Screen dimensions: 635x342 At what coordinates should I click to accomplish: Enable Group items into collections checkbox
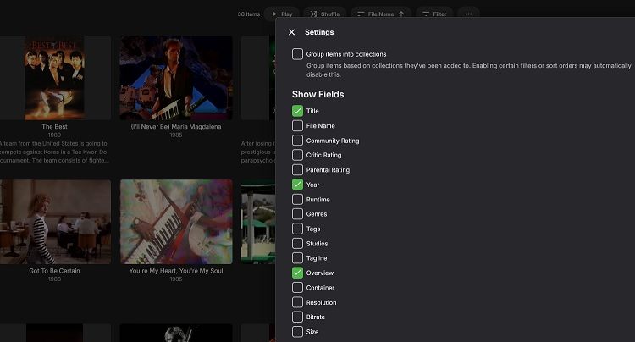(297, 54)
